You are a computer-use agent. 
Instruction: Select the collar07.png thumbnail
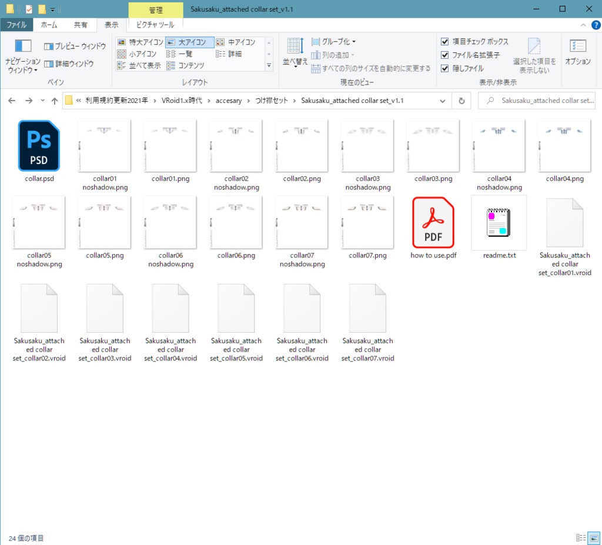coord(367,222)
